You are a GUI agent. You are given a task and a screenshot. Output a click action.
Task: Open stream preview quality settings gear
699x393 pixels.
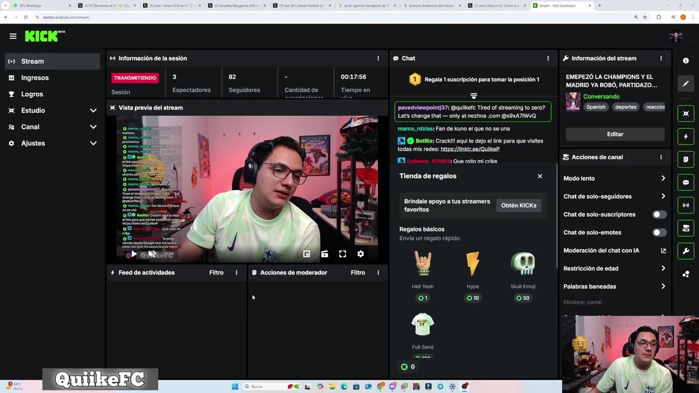pos(360,254)
